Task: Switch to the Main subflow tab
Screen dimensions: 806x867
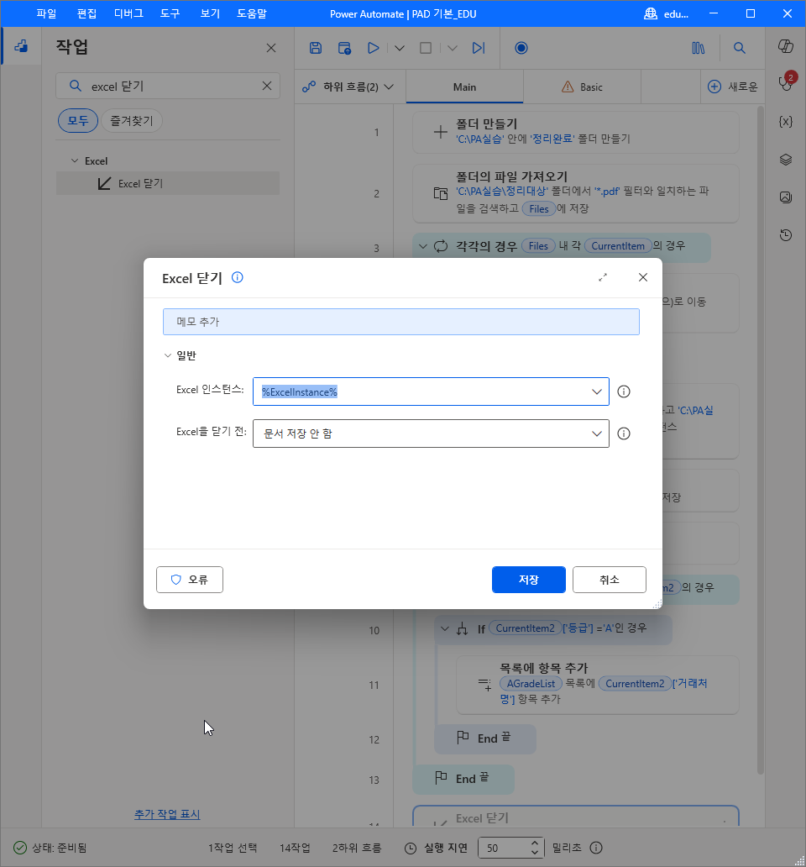Action: [x=464, y=87]
